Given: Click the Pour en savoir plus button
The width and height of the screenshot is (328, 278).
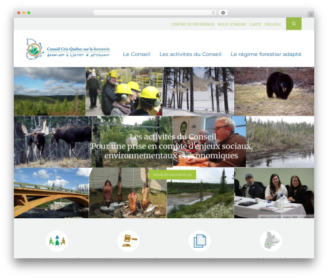Looking at the screenshot, I should [x=173, y=175].
